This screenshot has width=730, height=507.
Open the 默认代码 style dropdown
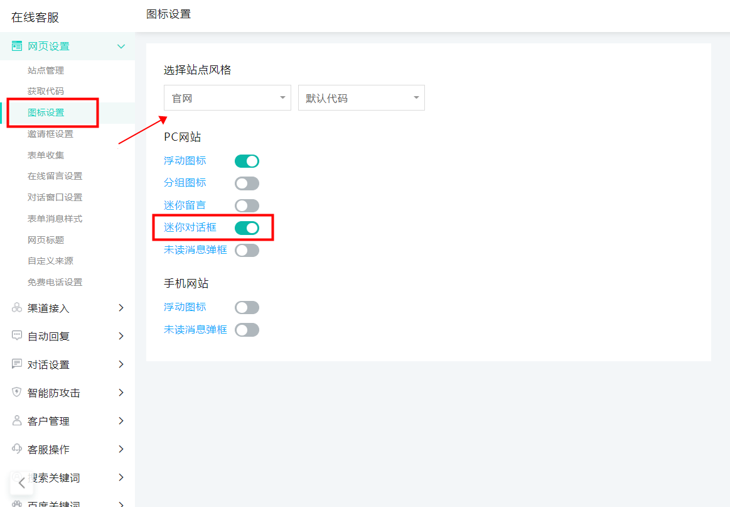pyautogui.click(x=361, y=98)
